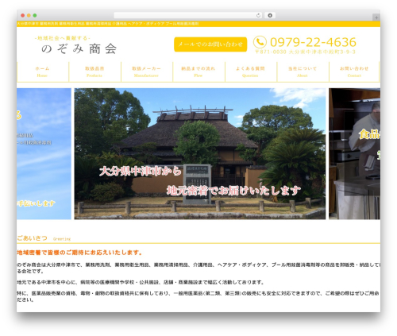Click the slide caption 大分県中津市から
The image size is (397, 336).
[141, 172]
